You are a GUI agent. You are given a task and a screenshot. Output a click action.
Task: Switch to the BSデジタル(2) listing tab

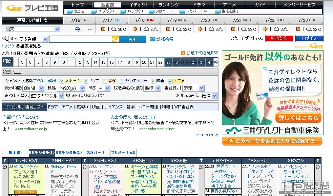point(69,153)
